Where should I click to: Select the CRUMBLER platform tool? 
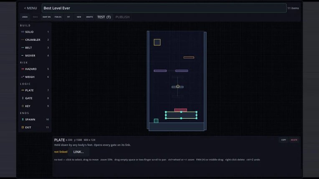tap(35, 40)
